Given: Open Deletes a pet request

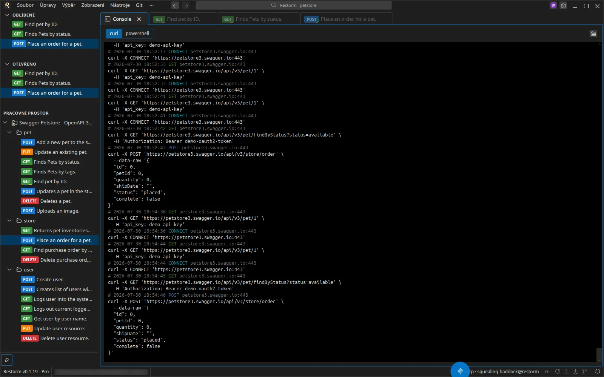Looking at the screenshot, I should [49, 201].
